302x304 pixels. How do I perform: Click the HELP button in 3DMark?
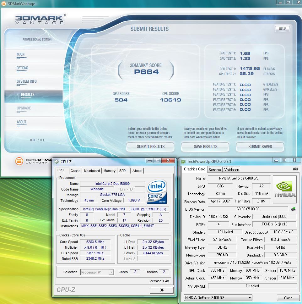282,29
